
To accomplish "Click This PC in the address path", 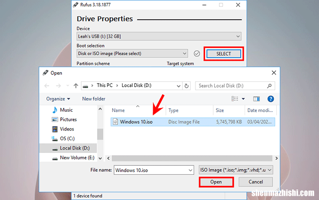I will (x=104, y=85).
